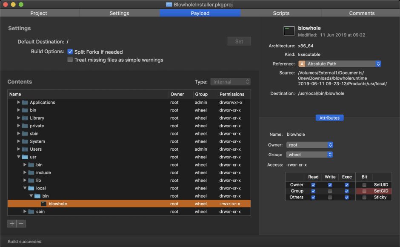Disable Split Forks if needed checkbox
The image size is (400, 247).
click(x=70, y=52)
